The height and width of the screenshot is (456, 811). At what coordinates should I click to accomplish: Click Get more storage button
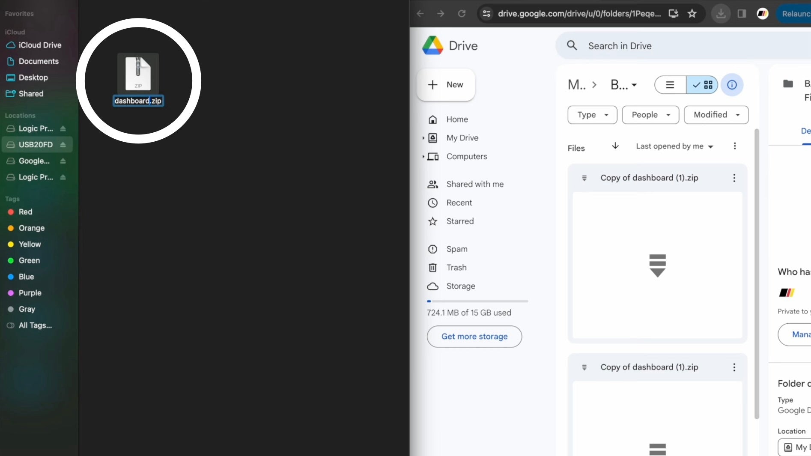click(x=474, y=337)
